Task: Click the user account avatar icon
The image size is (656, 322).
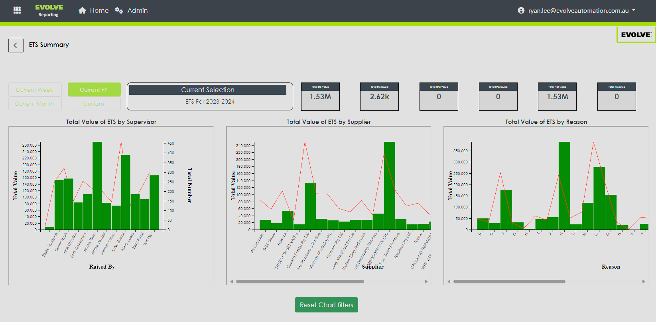Action: click(x=521, y=10)
